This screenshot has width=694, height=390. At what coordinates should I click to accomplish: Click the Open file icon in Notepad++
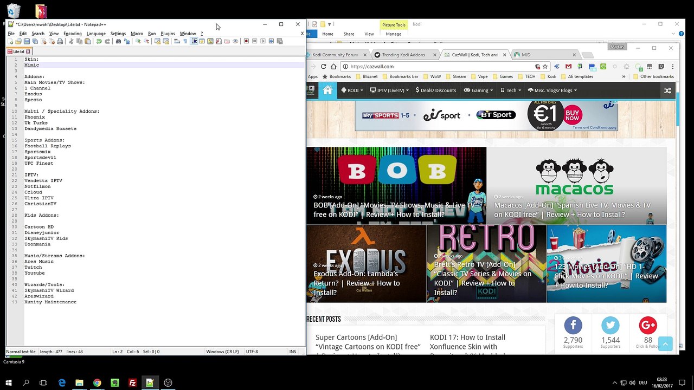(18, 41)
